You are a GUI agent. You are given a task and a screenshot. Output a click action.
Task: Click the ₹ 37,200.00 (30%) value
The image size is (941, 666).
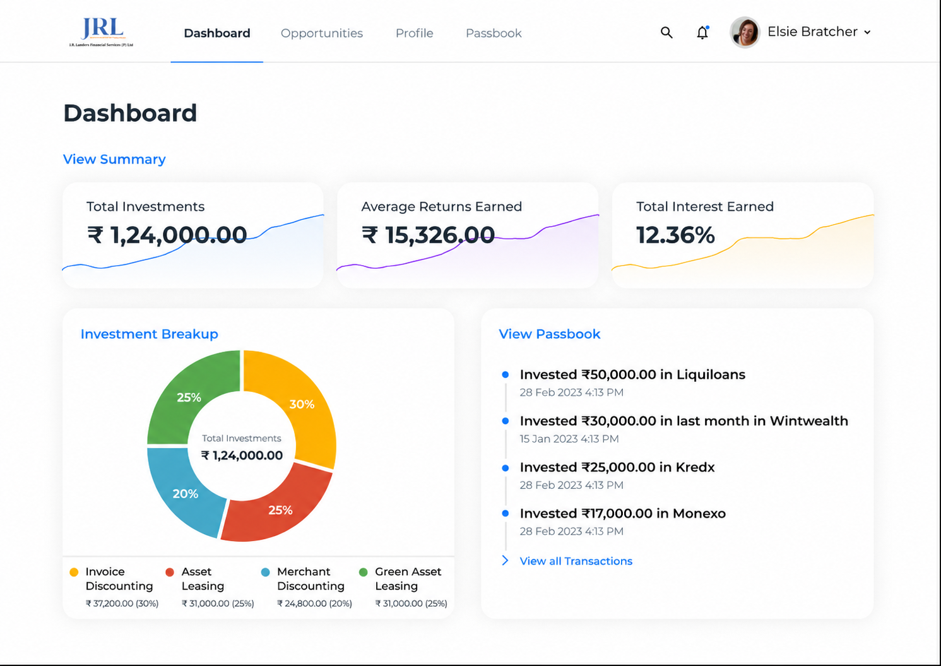pos(122,604)
